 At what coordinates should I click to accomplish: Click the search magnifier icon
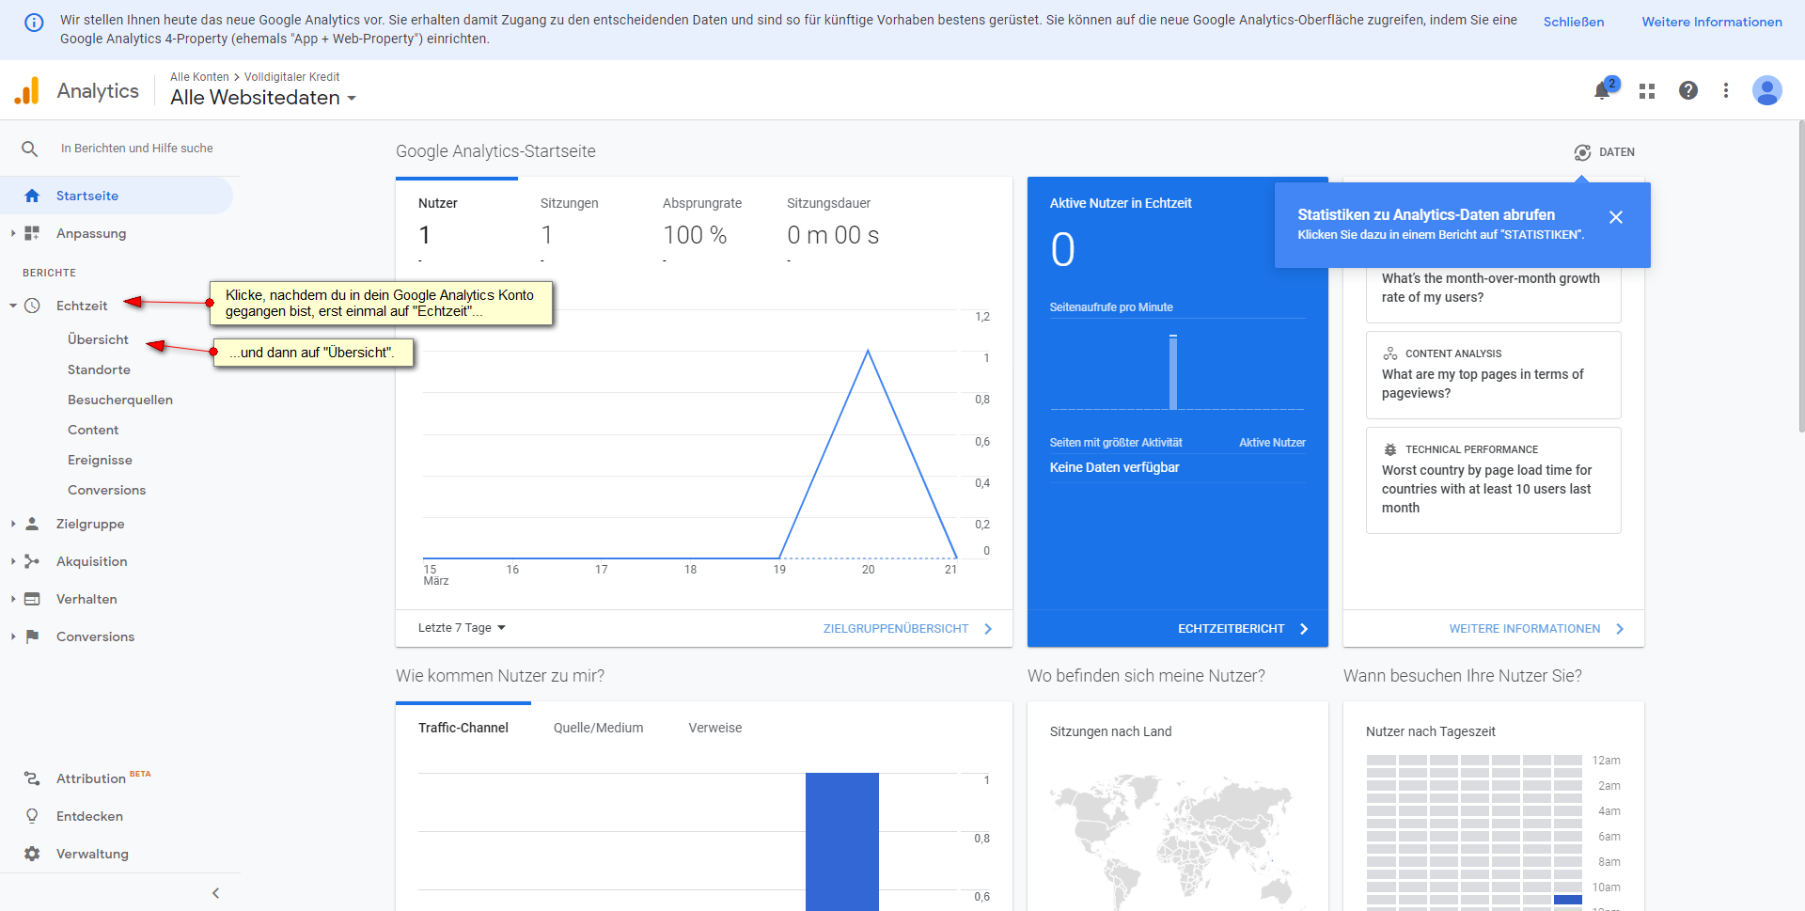(x=30, y=149)
